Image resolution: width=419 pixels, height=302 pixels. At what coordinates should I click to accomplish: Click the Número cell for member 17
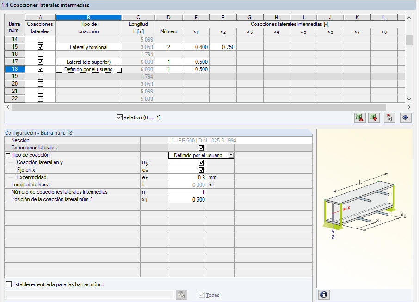click(x=169, y=62)
